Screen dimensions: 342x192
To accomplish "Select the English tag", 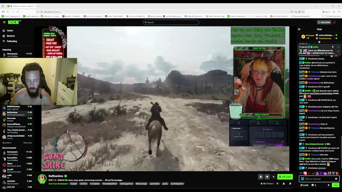I will (73, 184).
